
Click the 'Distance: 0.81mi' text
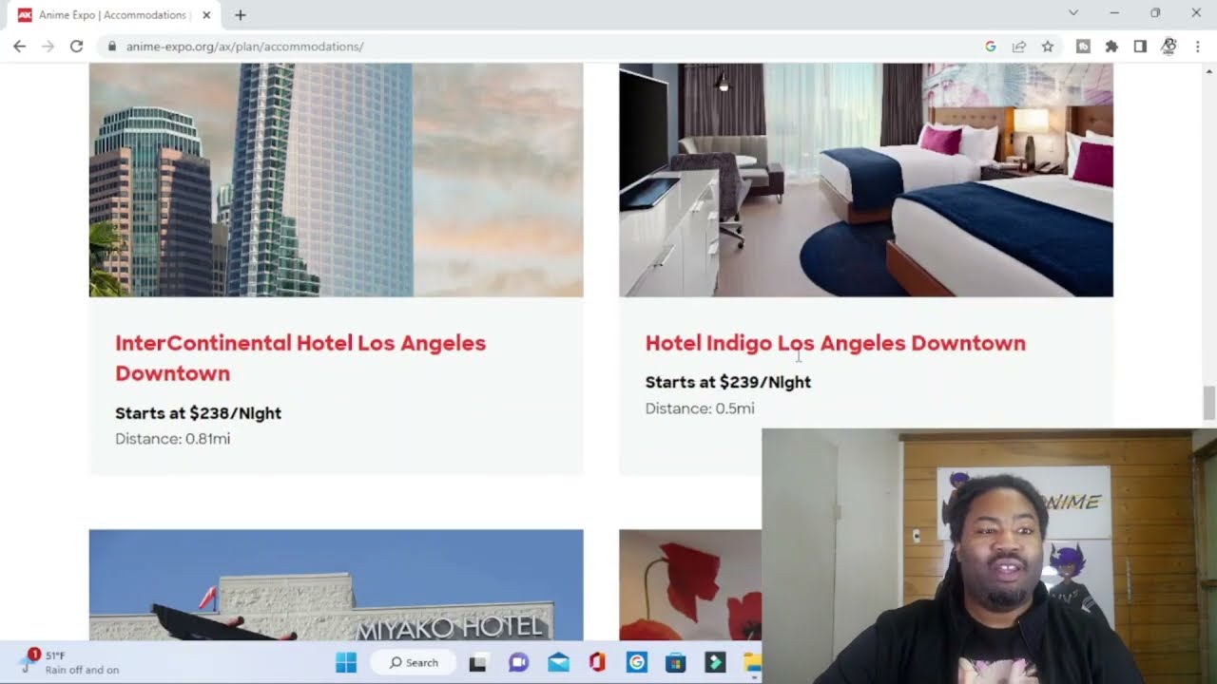click(x=172, y=439)
